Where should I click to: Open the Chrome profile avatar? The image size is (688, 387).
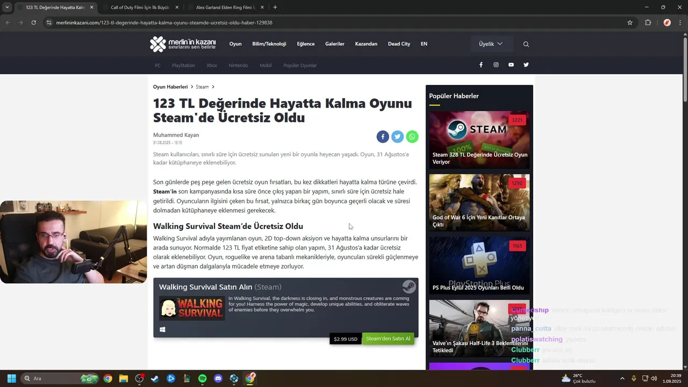[667, 23]
